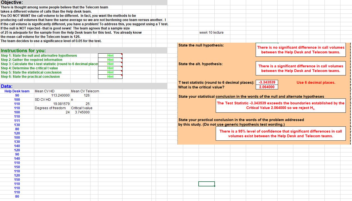Image resolution: width=352 pixels, height=201 pixels.
Task: Click the Hint for Step 1 hypotheses
Action: (x=110, y=56)
